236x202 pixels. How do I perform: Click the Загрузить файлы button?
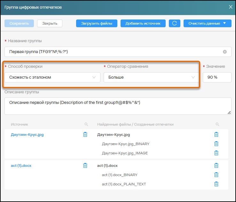97,23
